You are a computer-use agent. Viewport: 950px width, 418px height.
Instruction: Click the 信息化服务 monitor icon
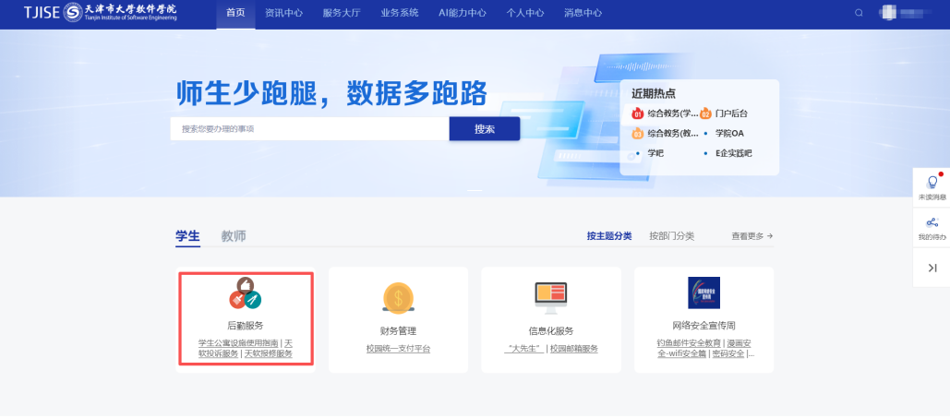pyautogui.click(x=551, y=294)
